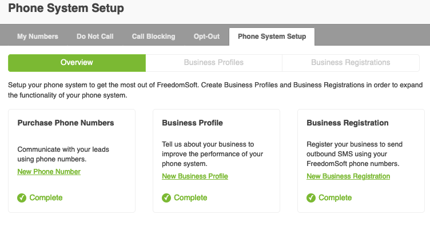Click the Business Registration card heading

[x=348, y=123]
